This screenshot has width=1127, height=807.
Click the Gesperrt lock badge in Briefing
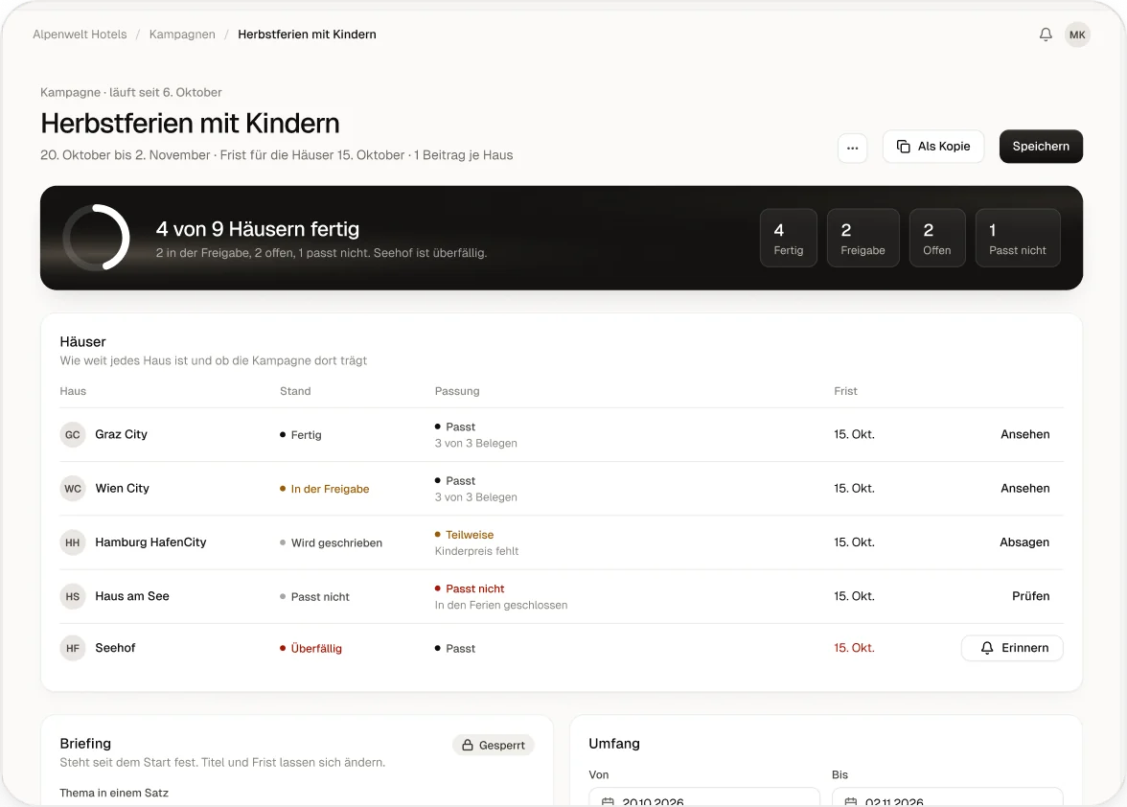coord(493,746)
